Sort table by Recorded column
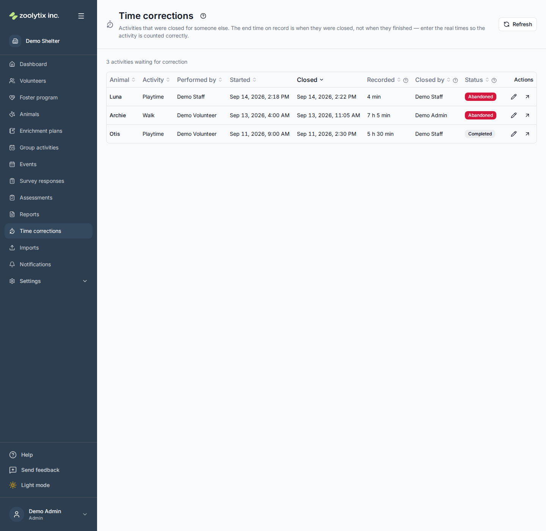 [383, 80]
